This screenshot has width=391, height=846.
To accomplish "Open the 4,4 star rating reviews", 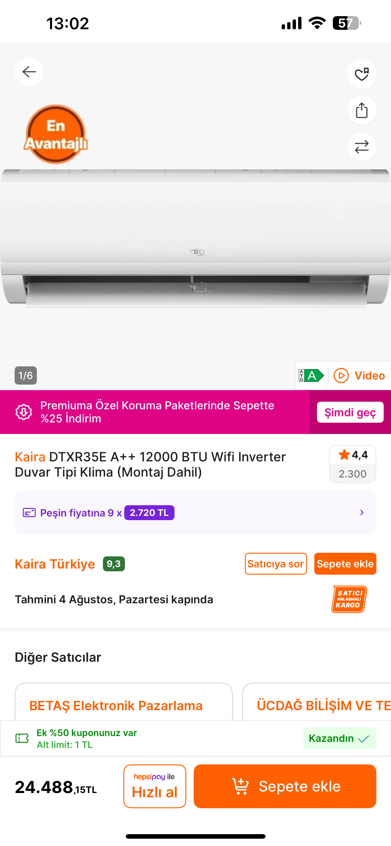I will tap(353, 464).
